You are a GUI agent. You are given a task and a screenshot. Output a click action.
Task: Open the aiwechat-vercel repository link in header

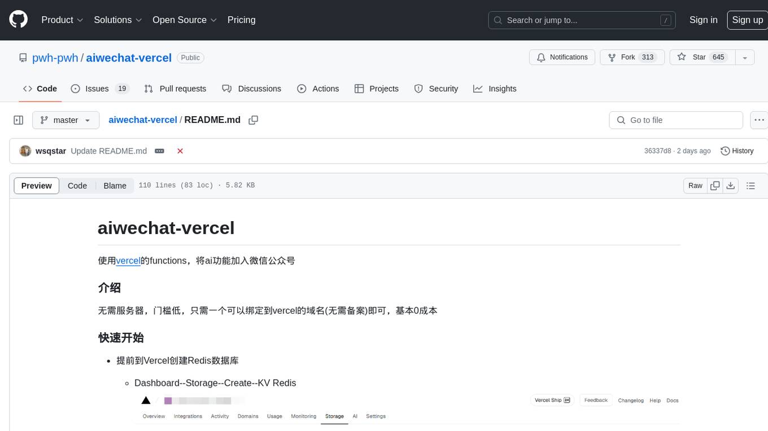click(129, 58)
